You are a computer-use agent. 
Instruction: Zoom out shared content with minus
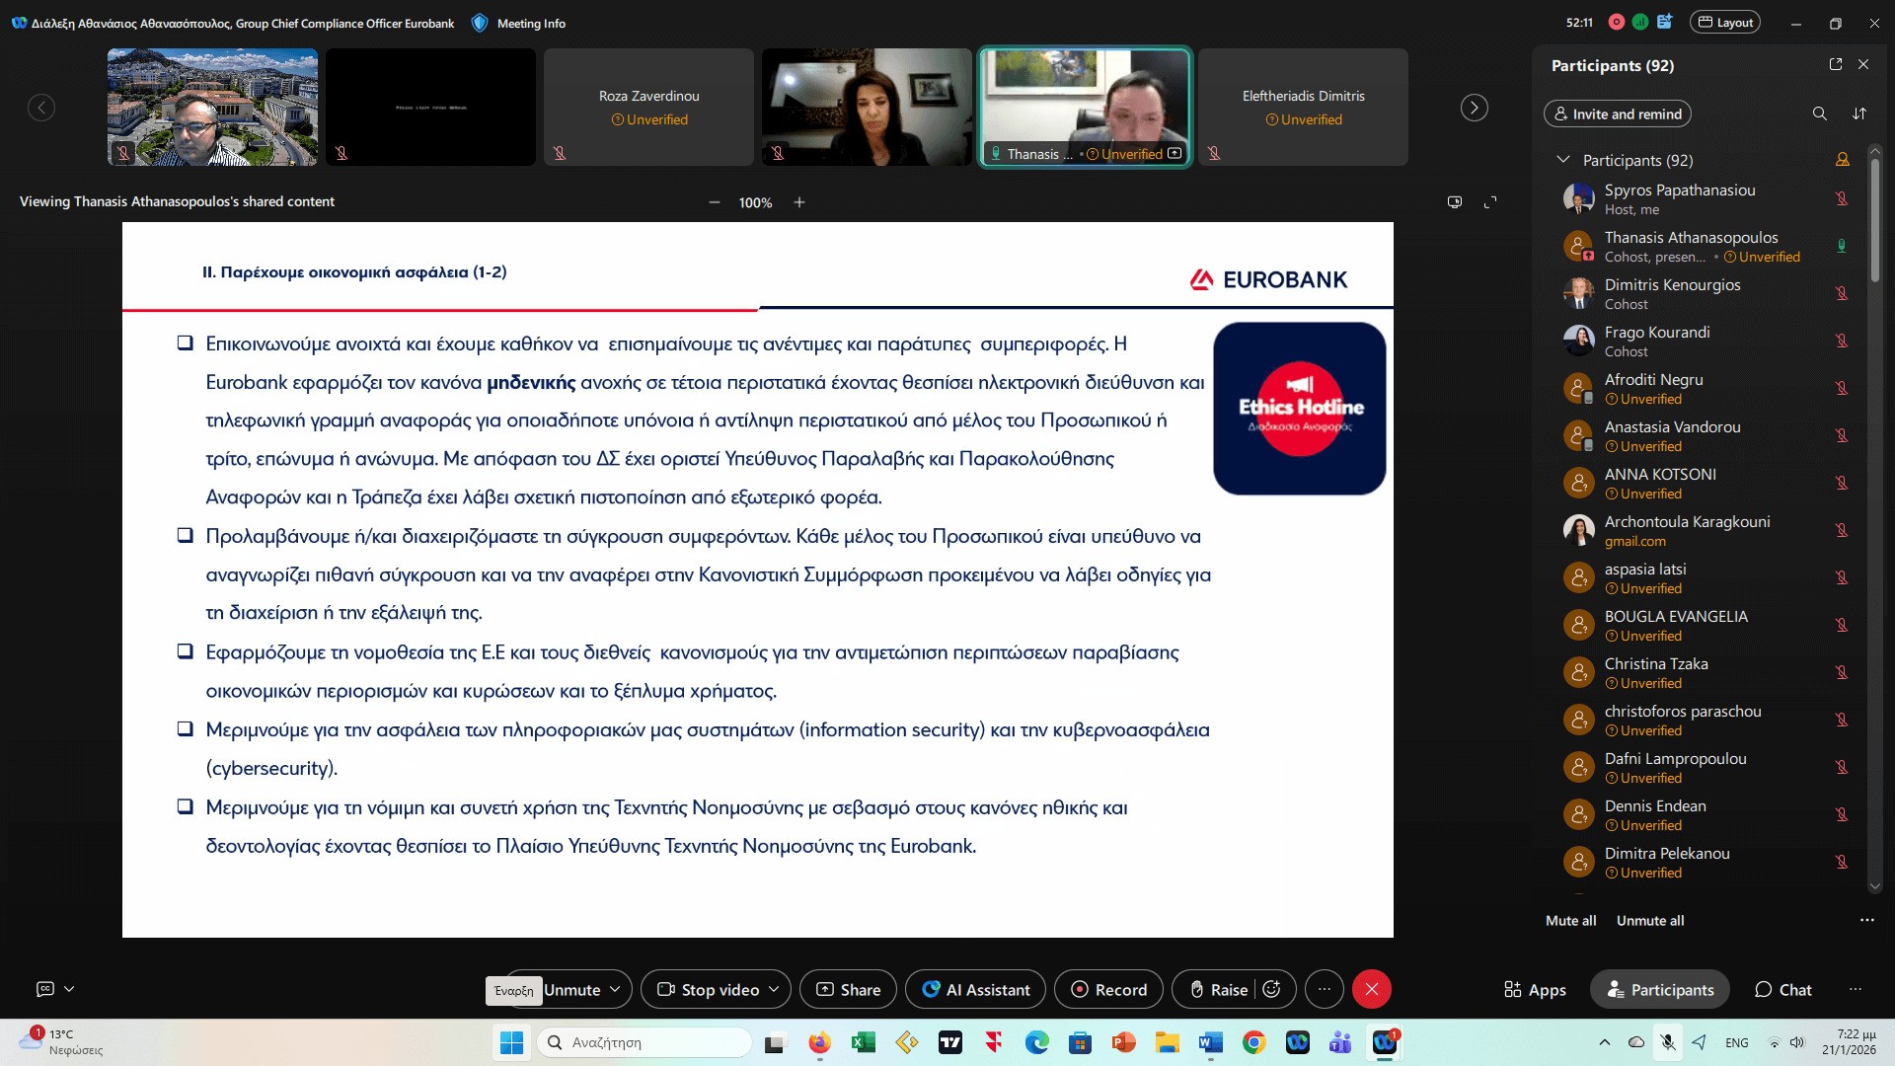coord(714,202)
